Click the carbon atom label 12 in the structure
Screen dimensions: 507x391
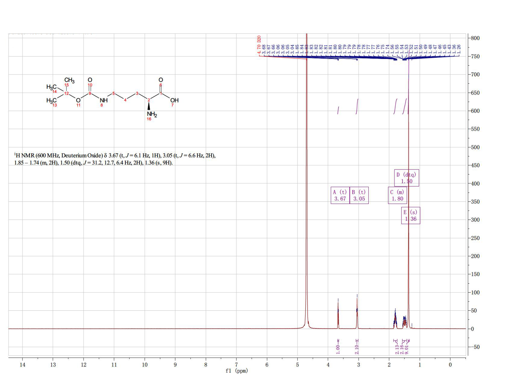[x=66, y=93]
